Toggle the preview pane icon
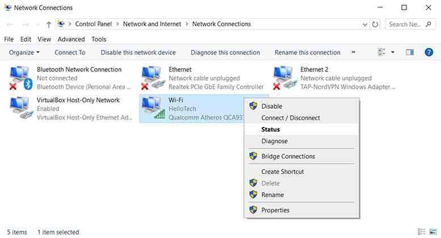This screenshot has width=441, height=238. [410, 52]
